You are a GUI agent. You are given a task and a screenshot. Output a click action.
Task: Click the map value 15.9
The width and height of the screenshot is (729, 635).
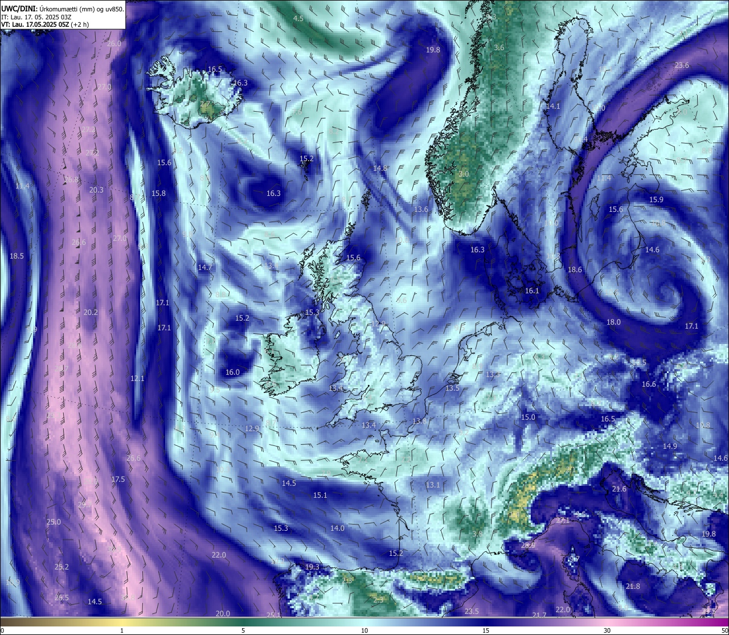click(x=656, y=200)
